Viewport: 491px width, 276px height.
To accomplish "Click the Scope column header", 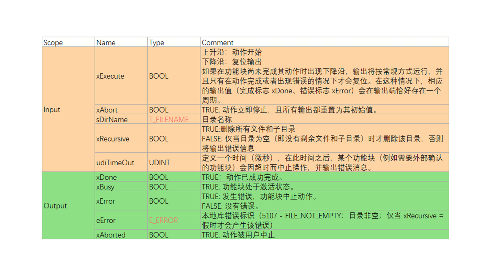I will click(x=53, y=42).
